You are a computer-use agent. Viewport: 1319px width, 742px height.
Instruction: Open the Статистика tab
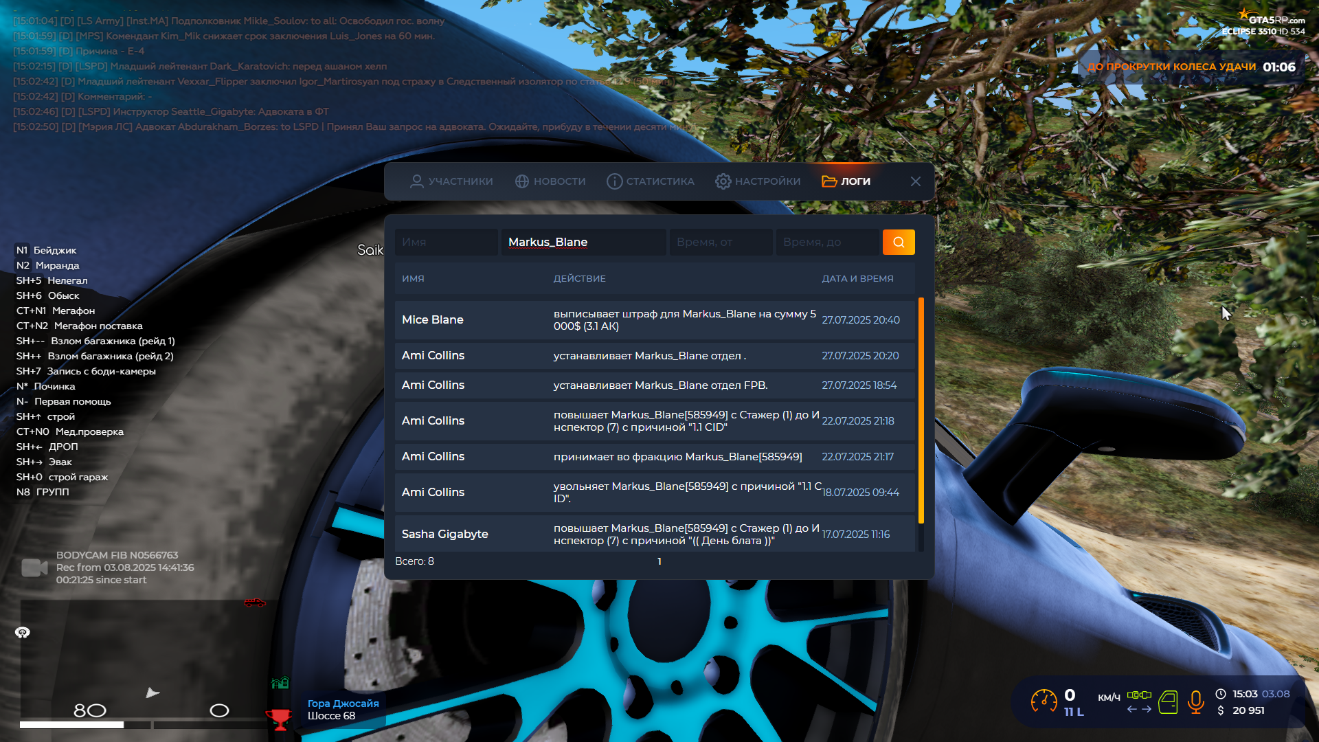click(x=651, y=181)
